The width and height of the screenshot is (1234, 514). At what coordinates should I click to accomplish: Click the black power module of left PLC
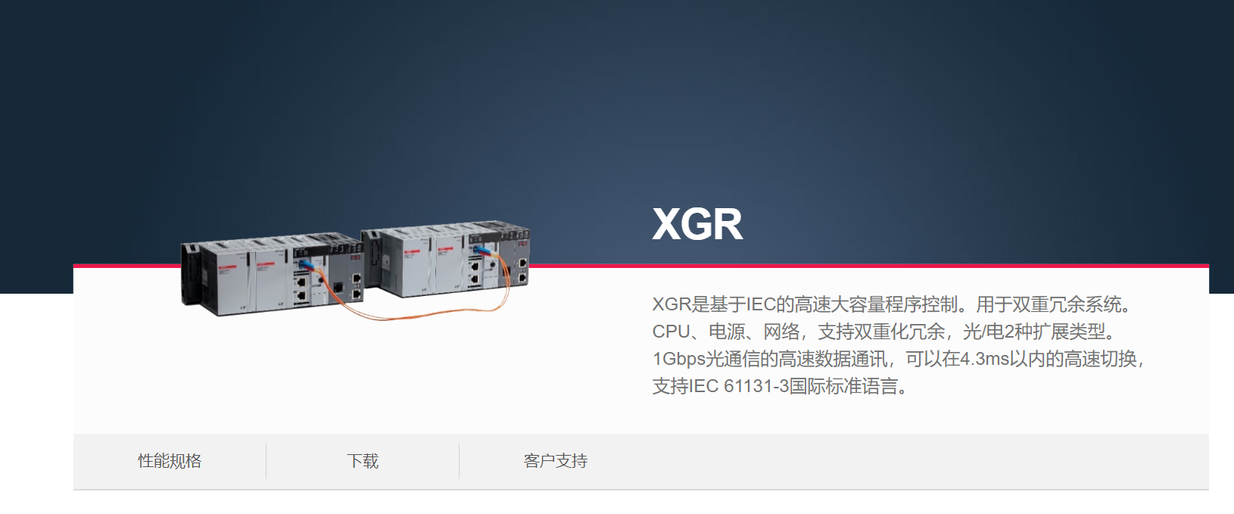pos(192,276)
